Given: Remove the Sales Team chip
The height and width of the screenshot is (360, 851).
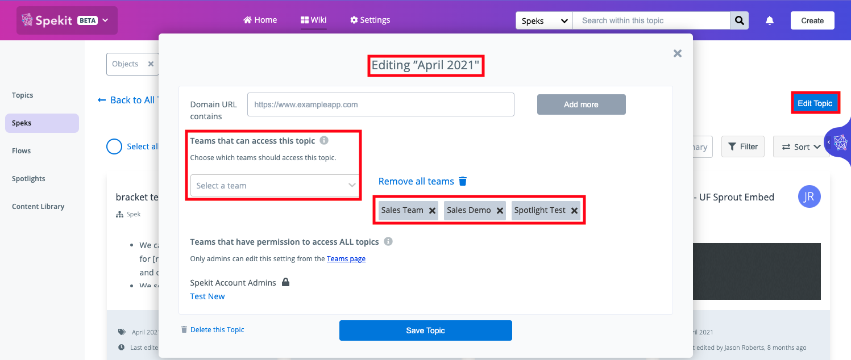Looking at the screenshot, I should tap(432, 211).
